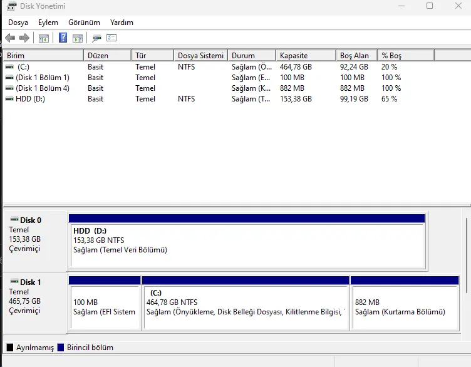The width and height of the screenshot is (471, 367).
Task: Click drive icon of Disk 1 Bölüm 4 row
Action: [9, 88]
